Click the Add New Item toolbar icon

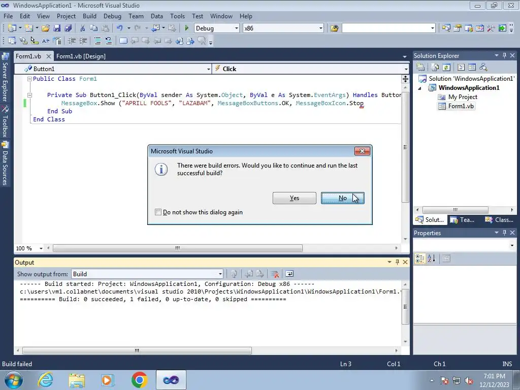tap(29, 28)
